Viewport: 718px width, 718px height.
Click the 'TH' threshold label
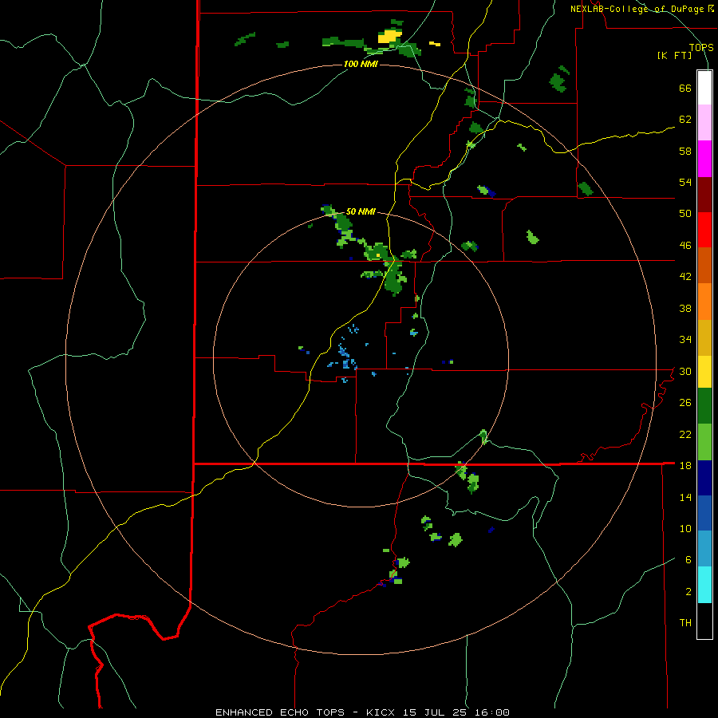click(x=685, y=623)
